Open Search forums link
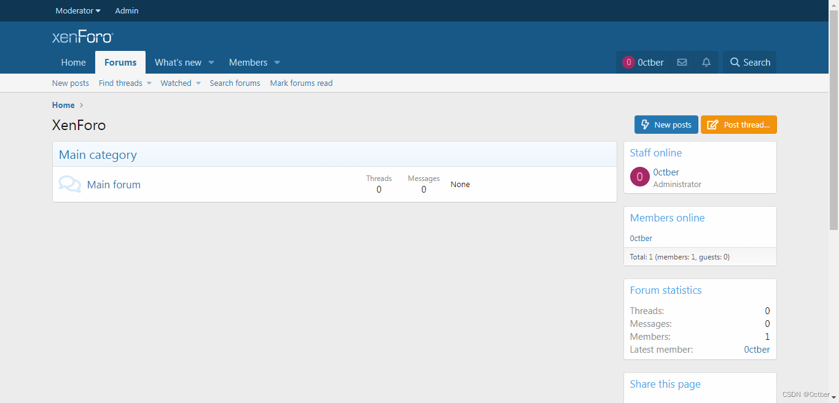The image size is (839, 403). coord(235,83)
